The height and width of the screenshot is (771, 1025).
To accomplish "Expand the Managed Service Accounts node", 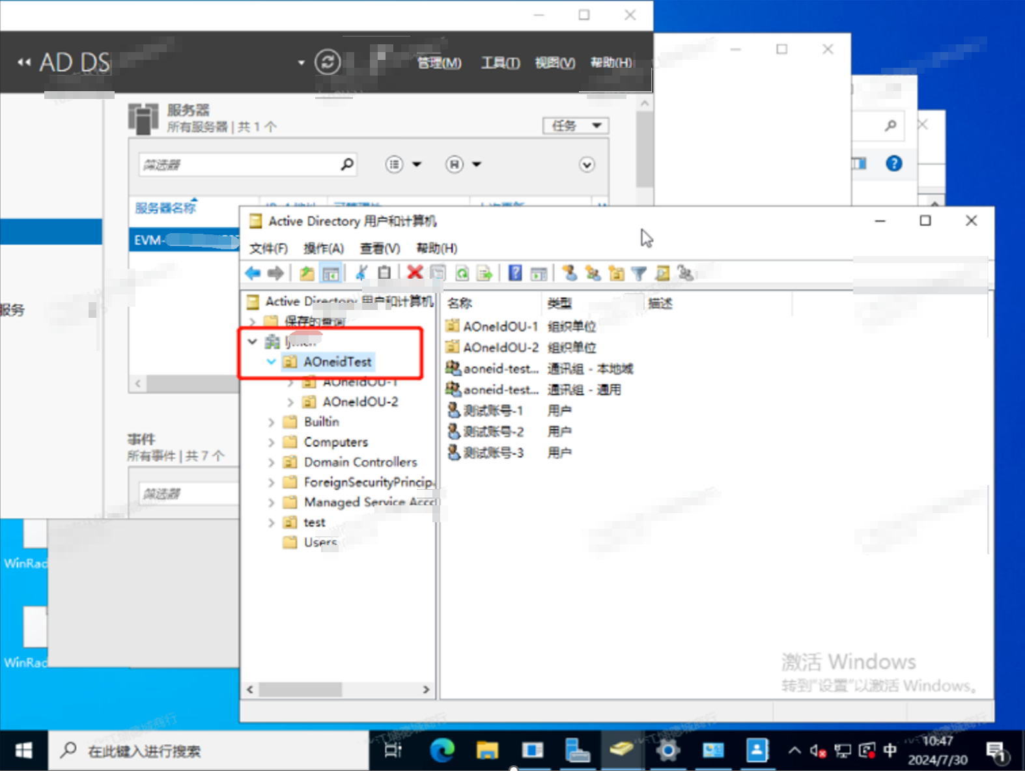I will [x=272, y=503].
